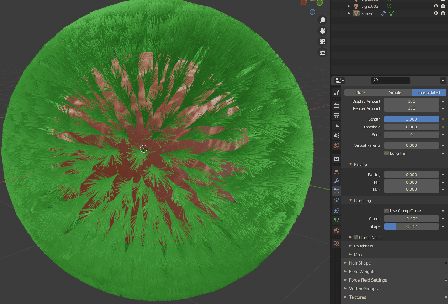
Task: Disable camera render for Light.002
Action: click(443, 6)
